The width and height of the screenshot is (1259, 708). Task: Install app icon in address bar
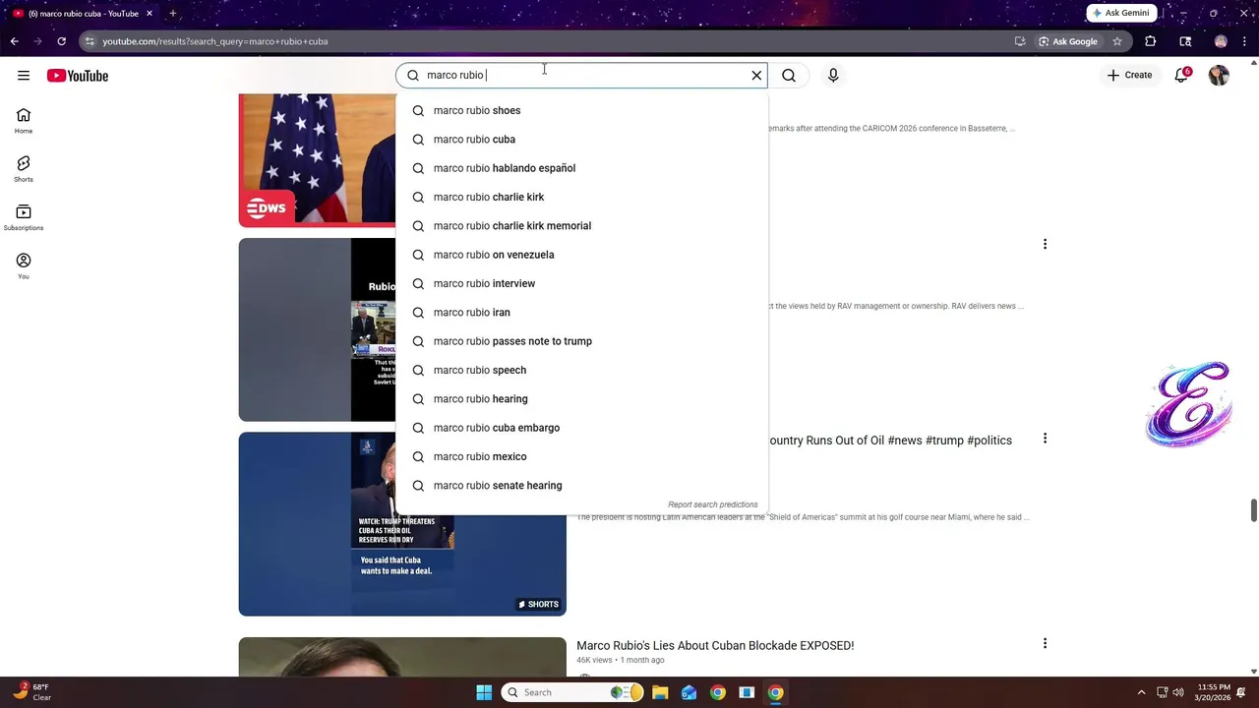(x=1020, y=41)
